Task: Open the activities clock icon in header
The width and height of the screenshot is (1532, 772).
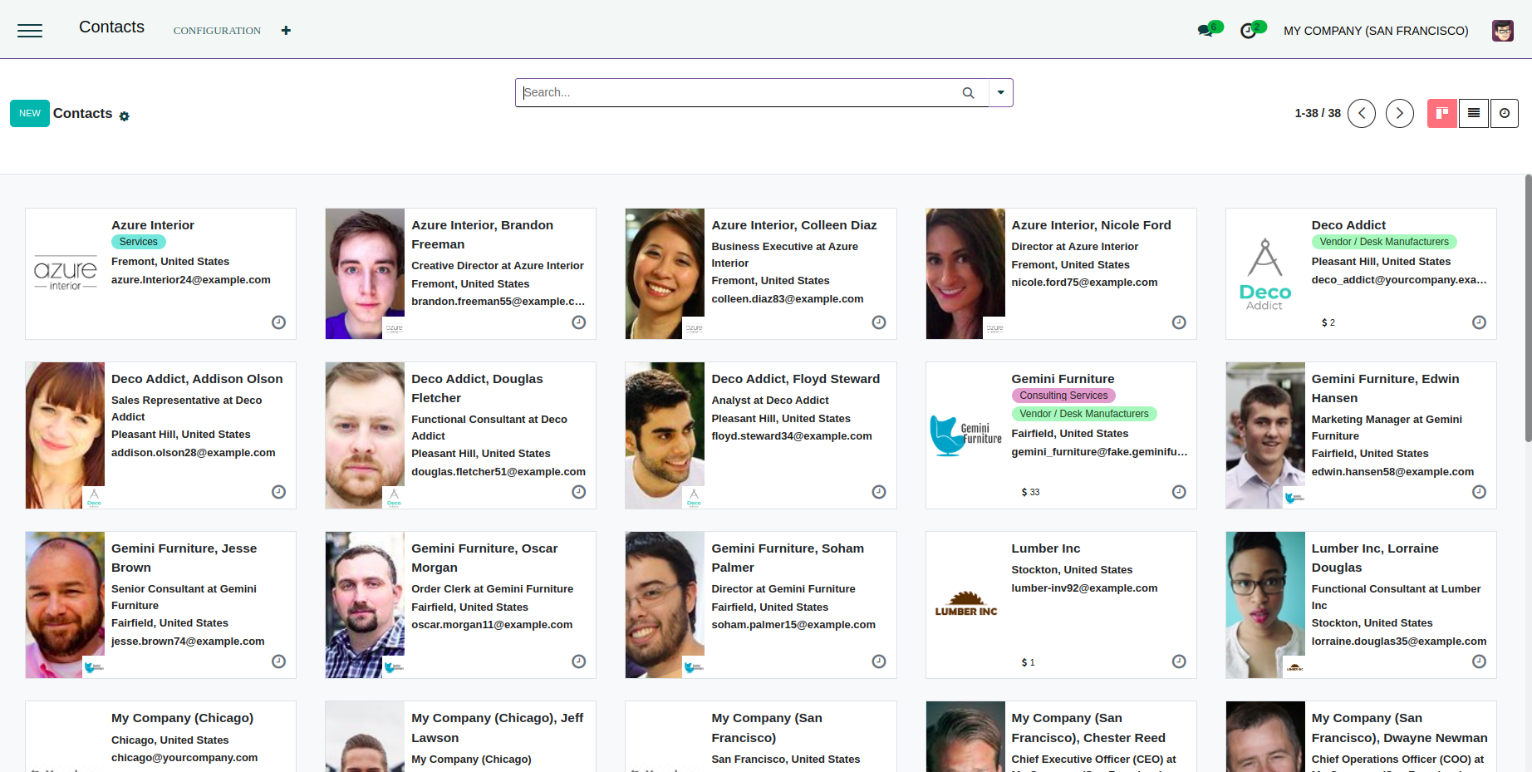Action: point(1248,31)
